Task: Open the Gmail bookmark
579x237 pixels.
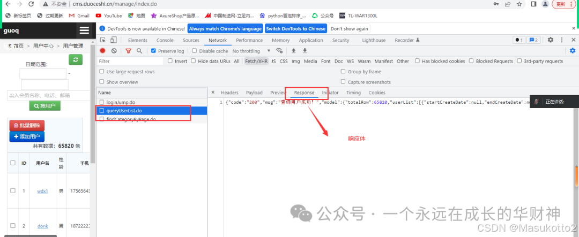Action: coord(79,16)
